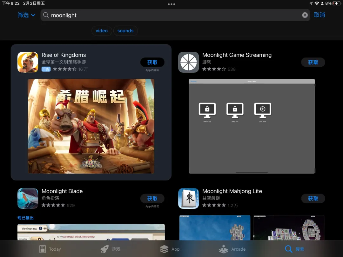Go to the Arcade tab
The image size is (343, 257).
point(232,249)
